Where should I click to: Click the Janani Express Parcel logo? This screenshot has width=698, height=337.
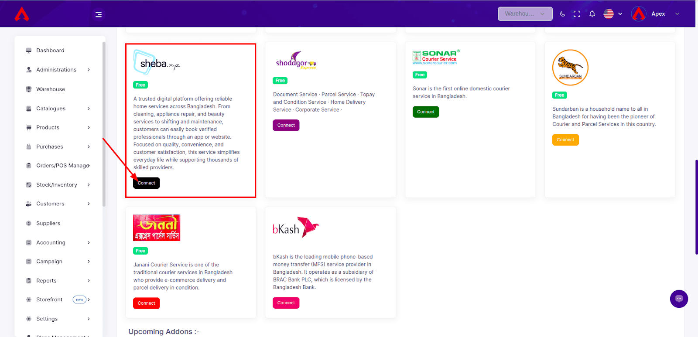[157, 228]
